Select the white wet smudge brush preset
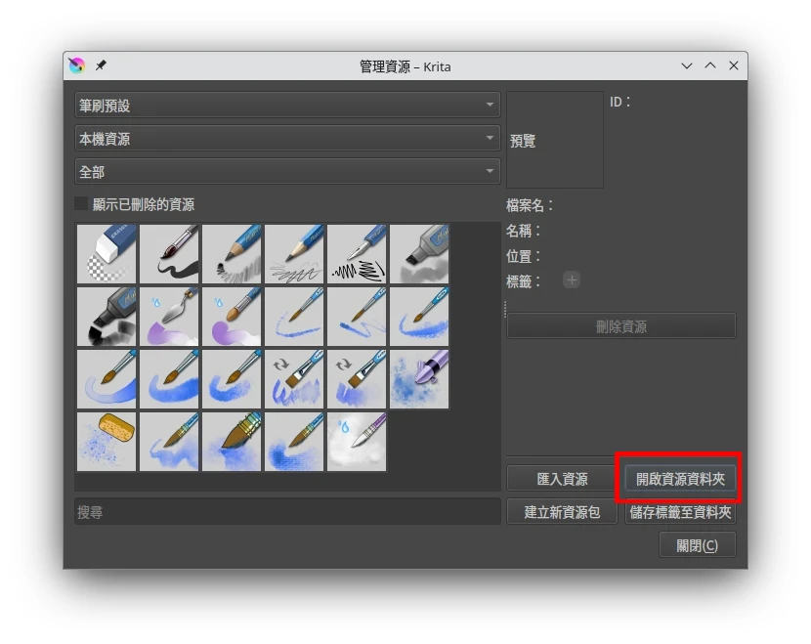 [x=358, y=442]
